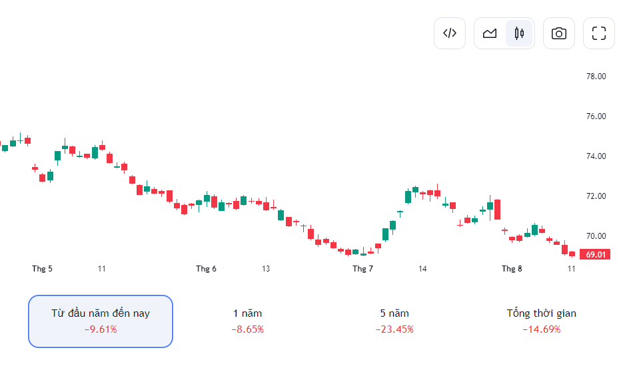The width and height of the screenshot is (635, 366).
Task: Click the −23.45% five-year change value
Action: click(x=394, y=329)
